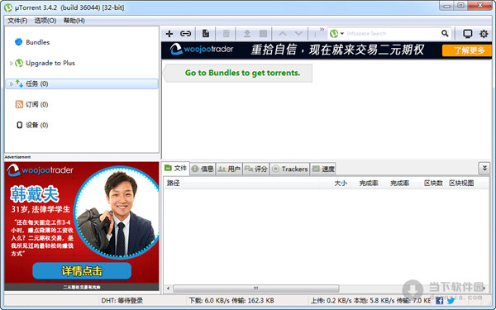Select Upgrade to Plus in sidebar
This screenshot has width=496, height=310.
50,63
